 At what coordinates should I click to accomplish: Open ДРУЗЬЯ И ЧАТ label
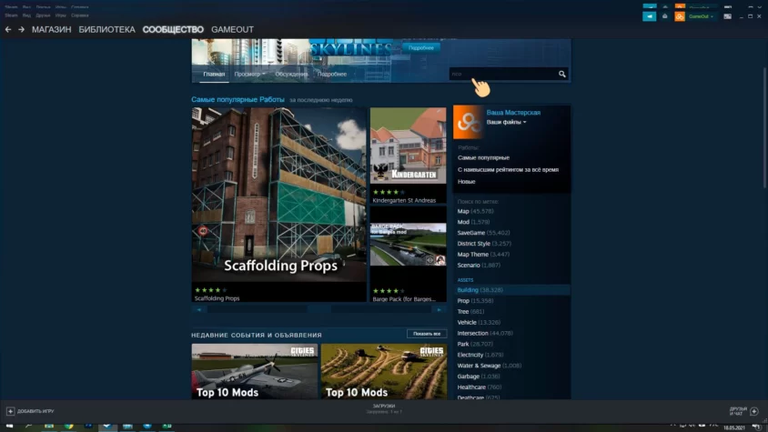pyautogui.click(x=738, y=411)
